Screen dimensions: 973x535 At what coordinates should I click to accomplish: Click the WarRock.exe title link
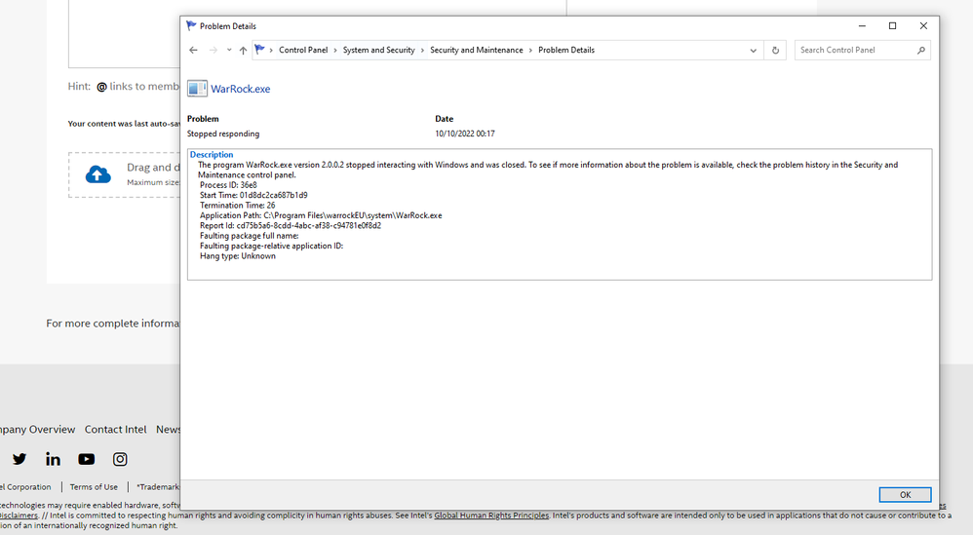coord(240,89)
